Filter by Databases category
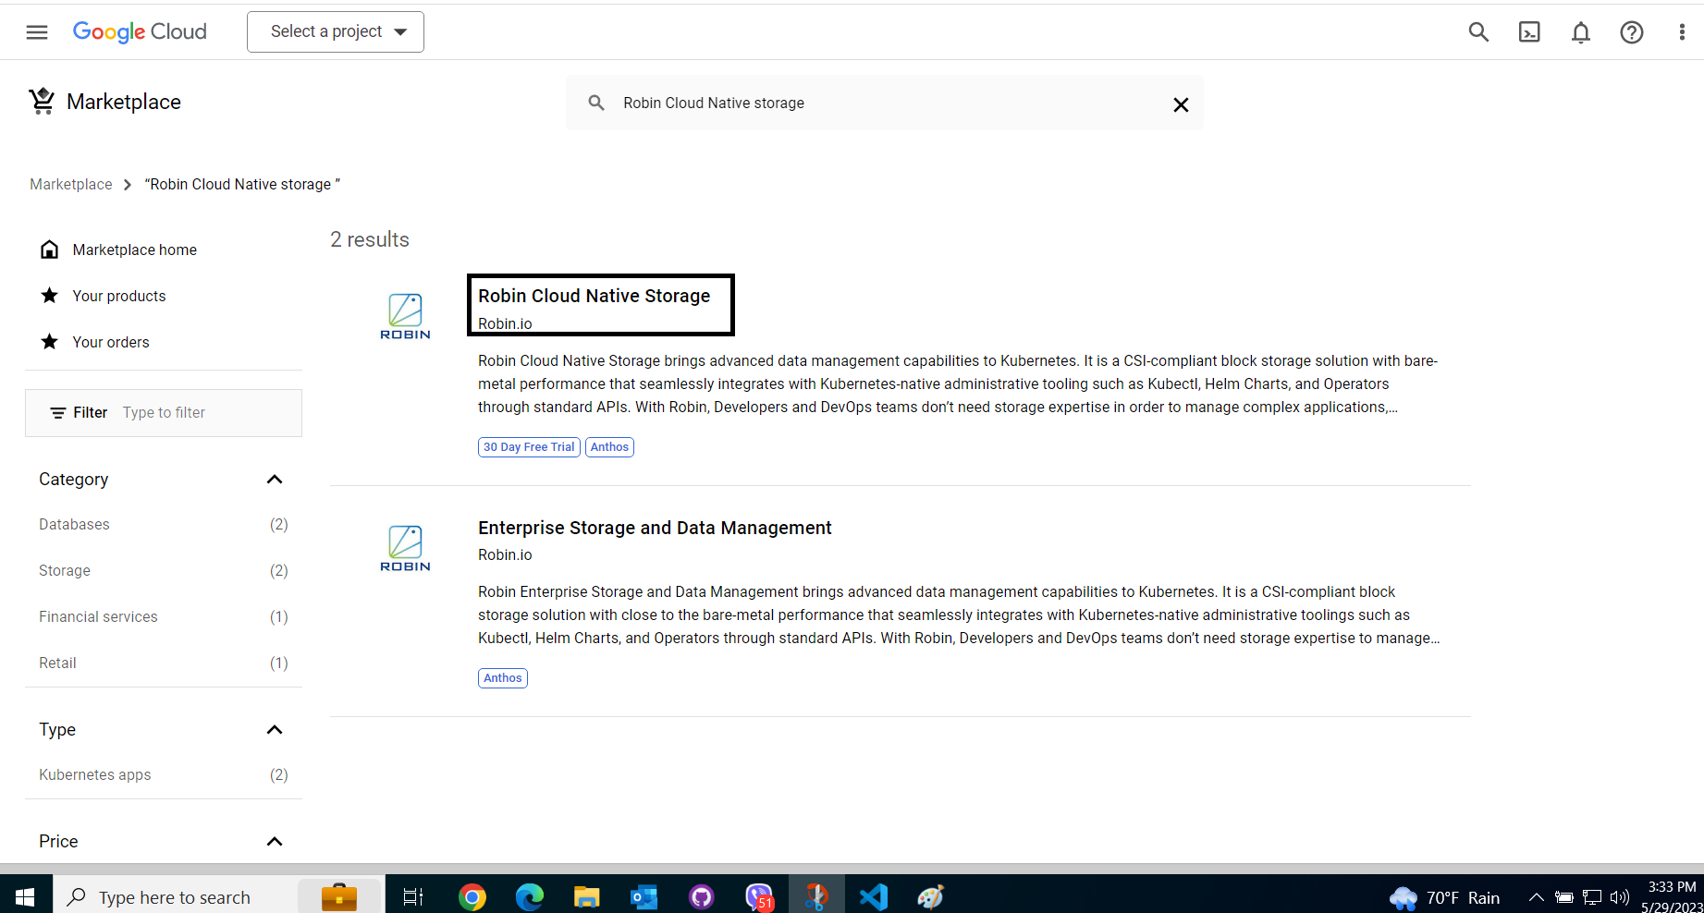 (x=74, y=524)
